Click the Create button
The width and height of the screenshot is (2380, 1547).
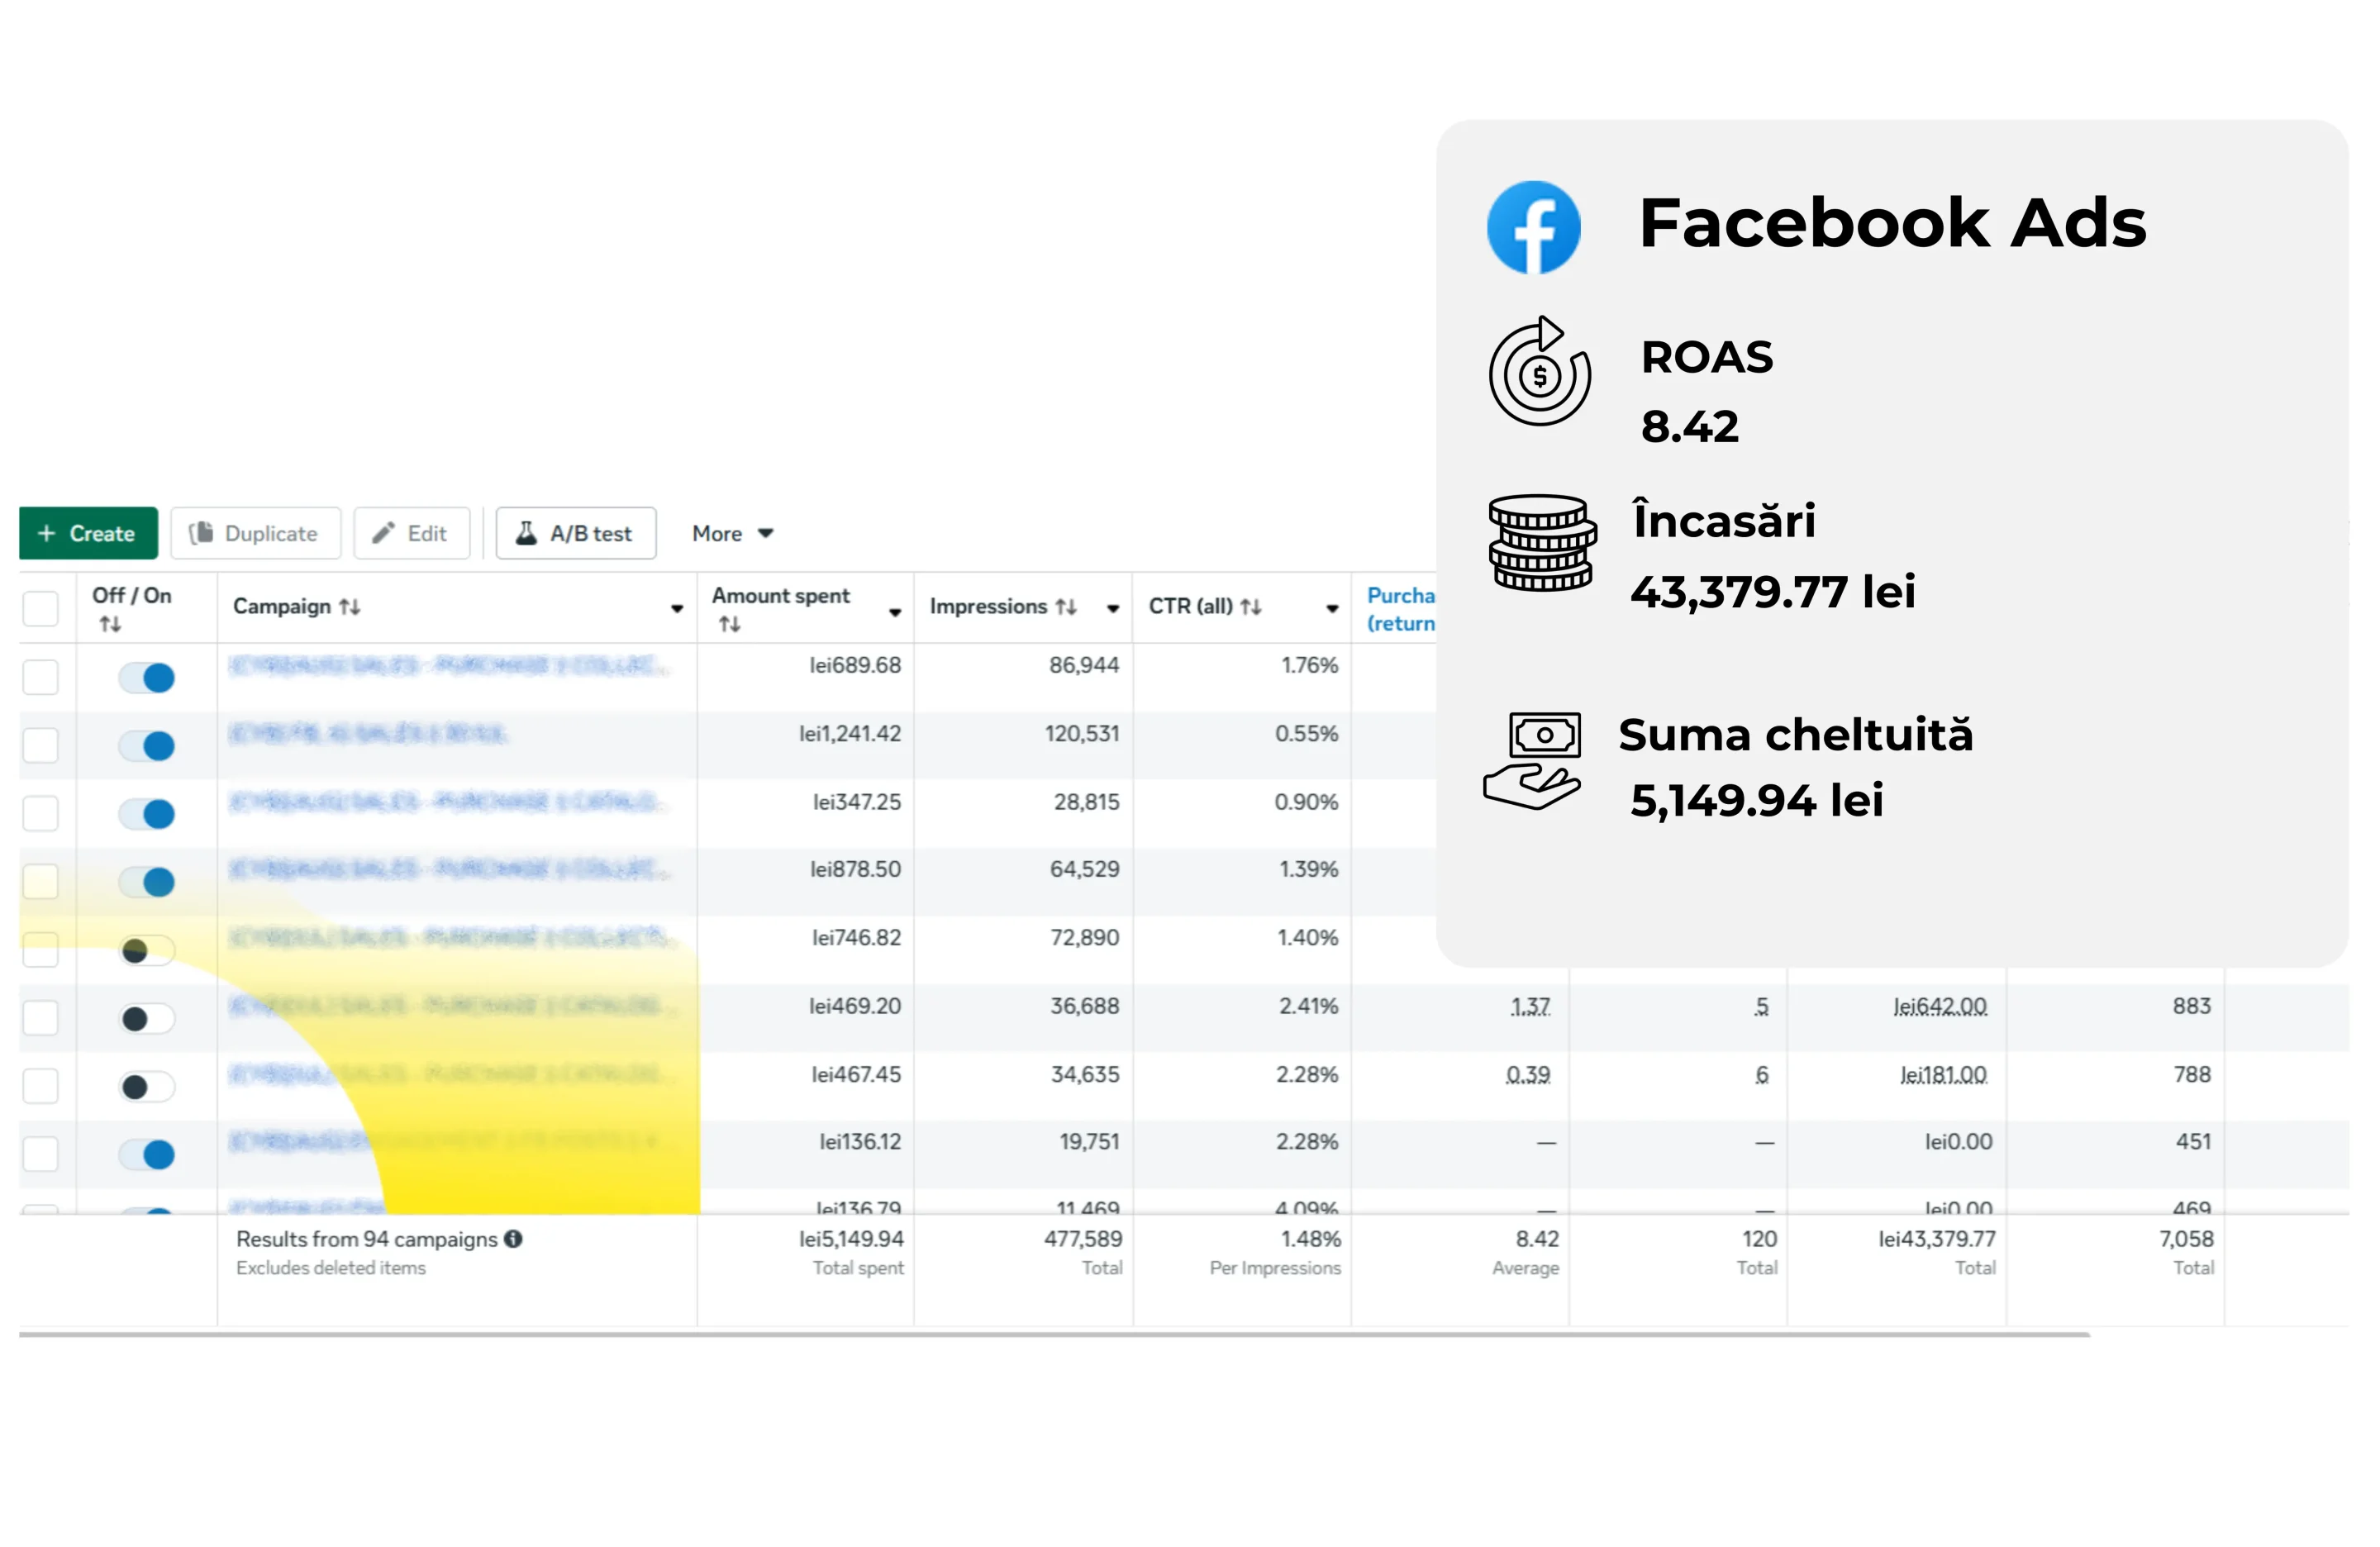tap(89, 533)
